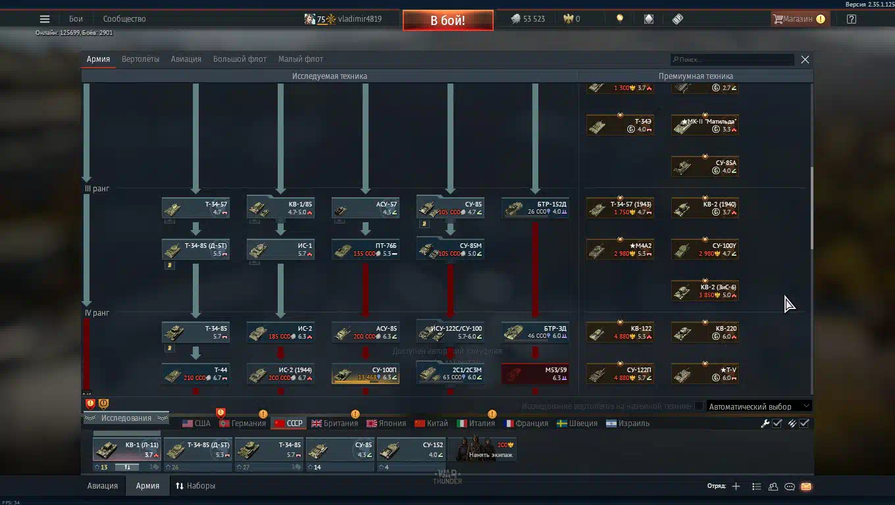Expand the ИСУ-122С/СУ-100 vehicle group
The image size is (895, 505).
coord(450,331)
